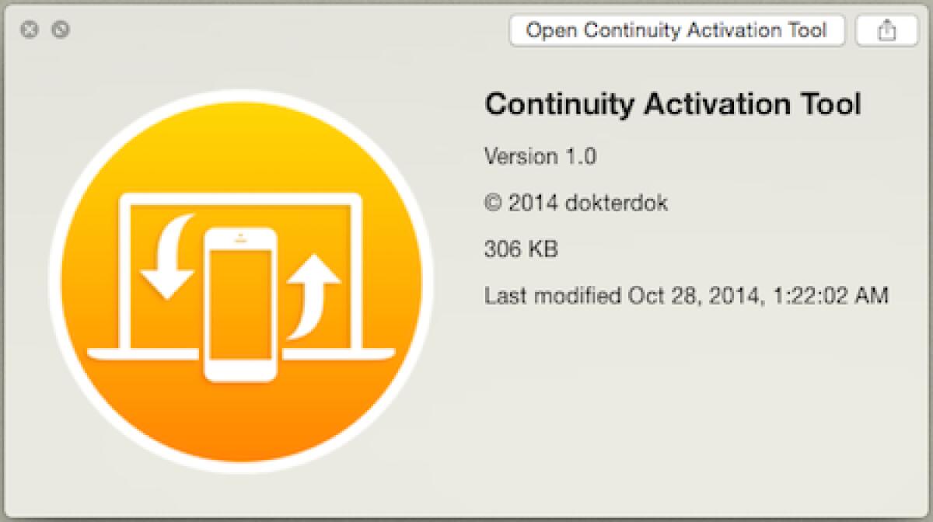Click the Last modified date text
The image size is (933, 522).
687,295
